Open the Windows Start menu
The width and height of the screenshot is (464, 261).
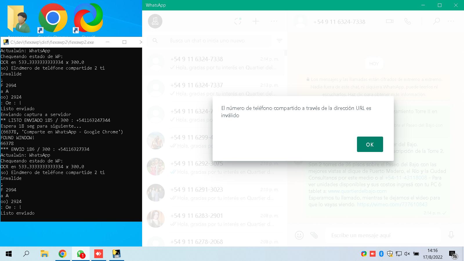pyautogui.click(x=9, y=254)
